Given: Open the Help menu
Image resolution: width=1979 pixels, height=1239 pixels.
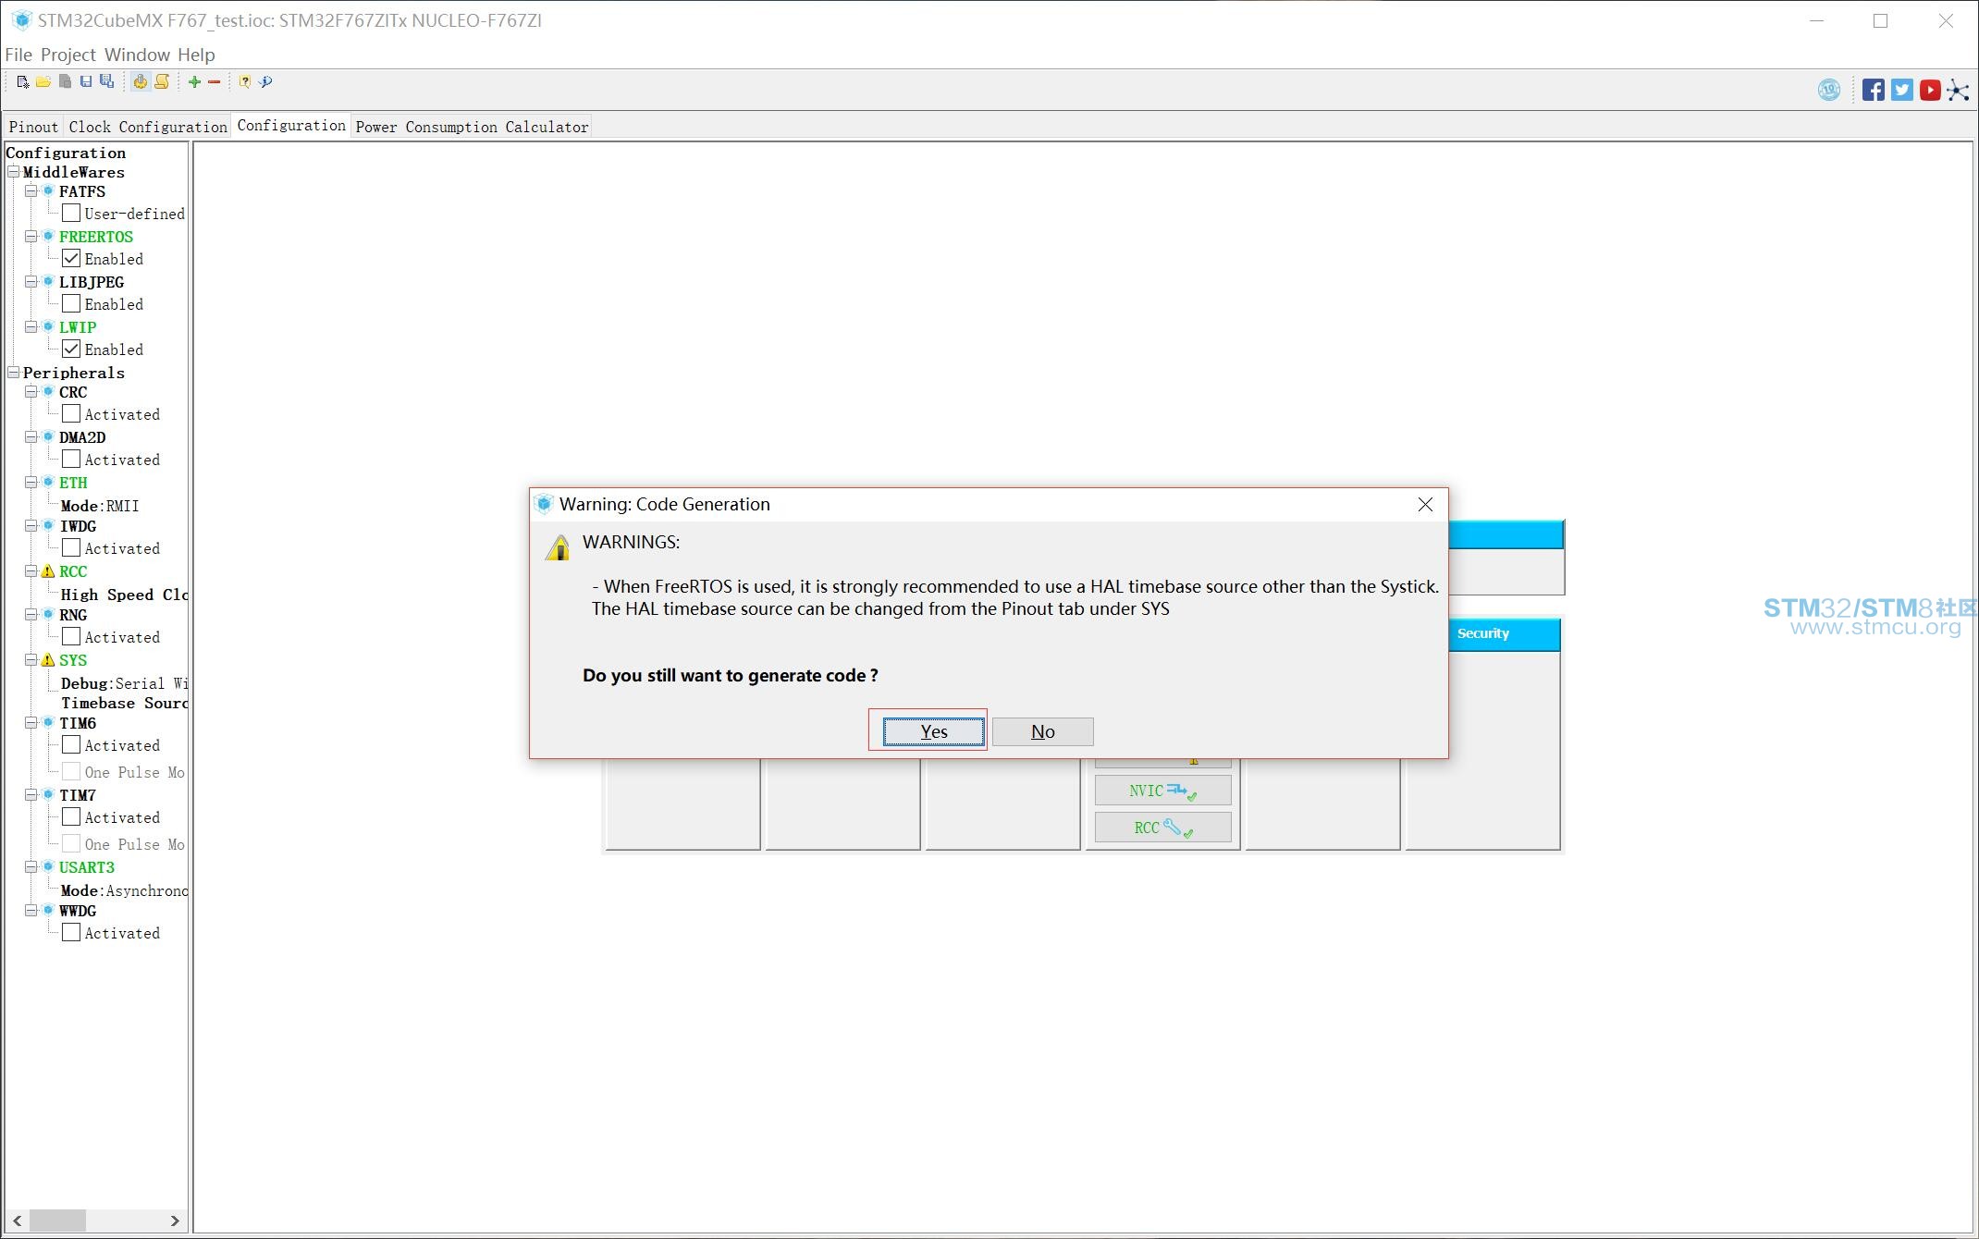Looking at the screenshot, I should [196, 55].
